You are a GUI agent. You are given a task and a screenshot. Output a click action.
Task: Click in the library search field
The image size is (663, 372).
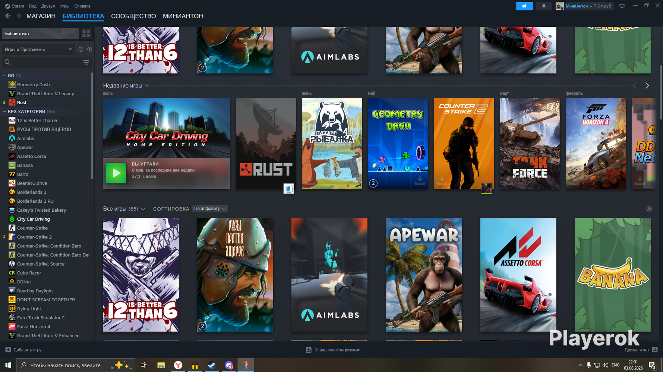click(x=43, y=62)
